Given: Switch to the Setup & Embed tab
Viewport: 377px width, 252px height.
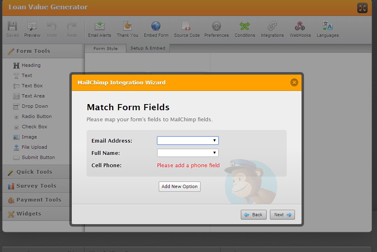Looking at the screenshot, I should point(148,48).
